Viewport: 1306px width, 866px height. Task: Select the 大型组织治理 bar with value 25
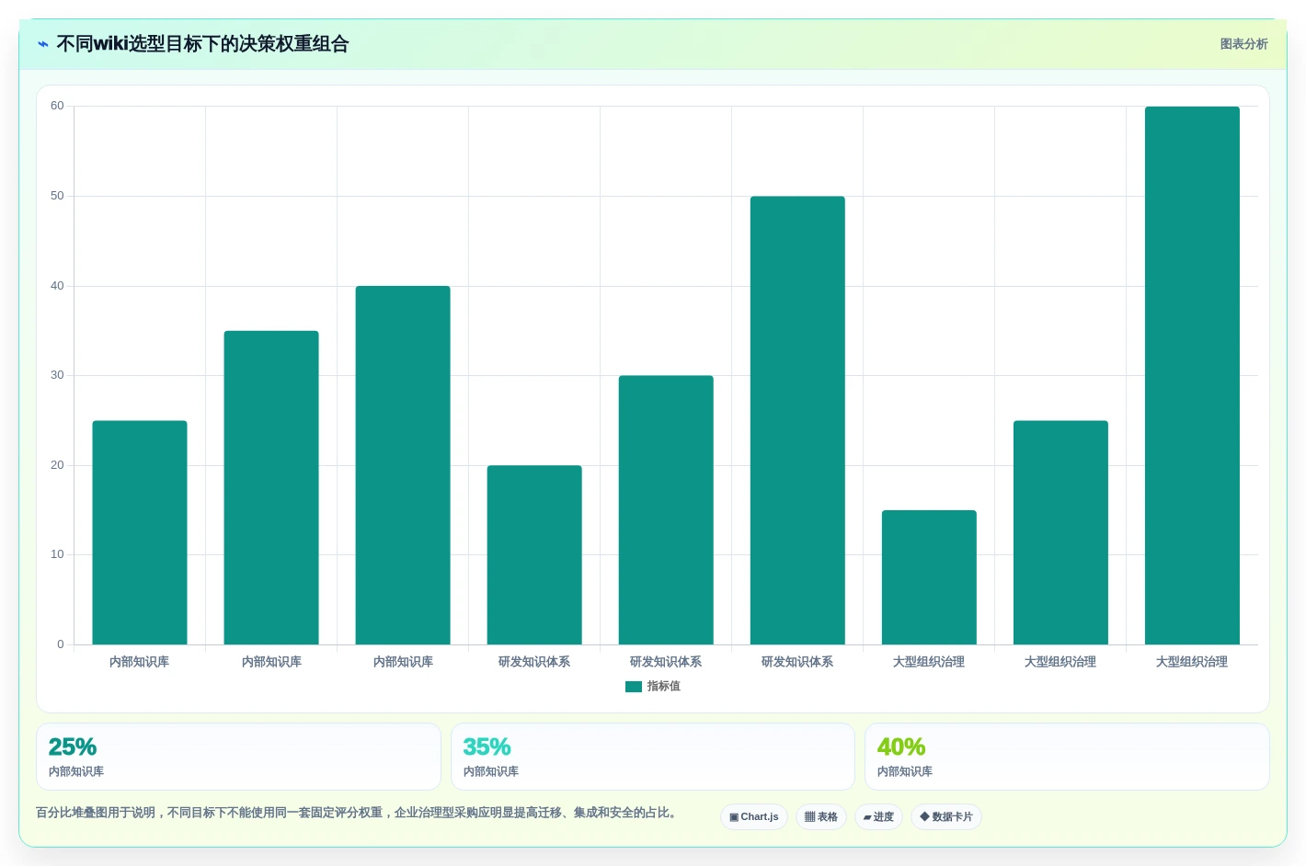click(x=1060, y=532)
